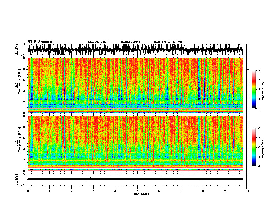
Task: Click the '1' tick on the time axis
Action: (x=49, y=191)
